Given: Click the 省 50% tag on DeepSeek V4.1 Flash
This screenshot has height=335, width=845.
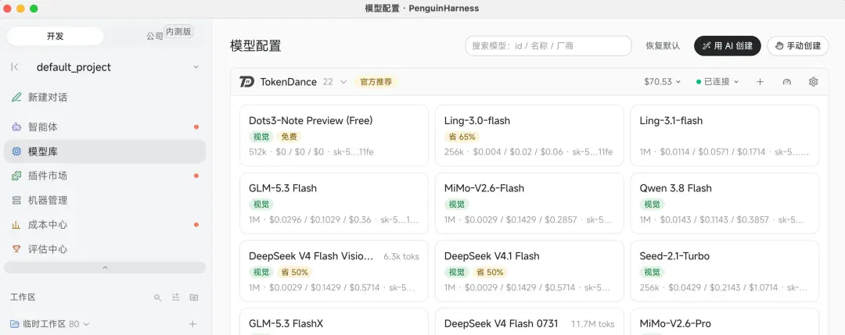Looking at the screenshot, I should (x=490, y=272).
